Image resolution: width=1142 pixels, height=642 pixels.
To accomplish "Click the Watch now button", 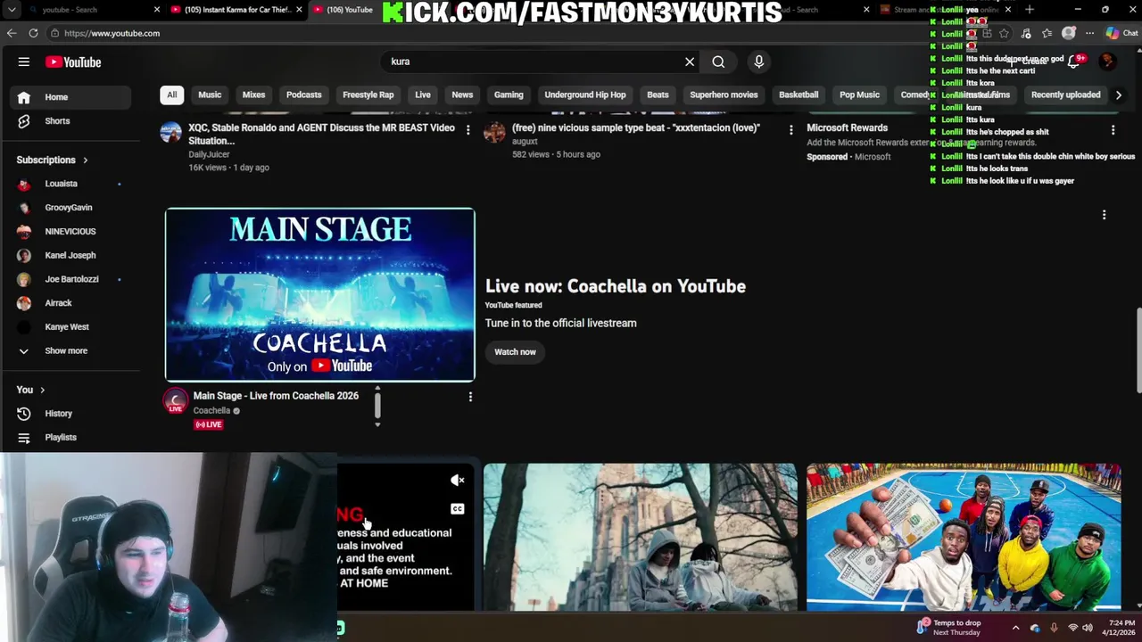I will pos(516,352).
